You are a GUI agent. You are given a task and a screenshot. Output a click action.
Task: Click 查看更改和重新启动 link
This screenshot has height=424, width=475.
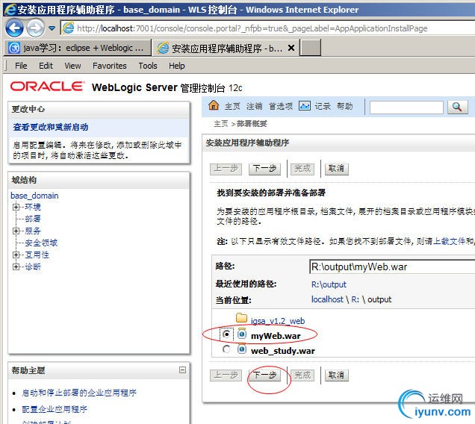[51, 127]
